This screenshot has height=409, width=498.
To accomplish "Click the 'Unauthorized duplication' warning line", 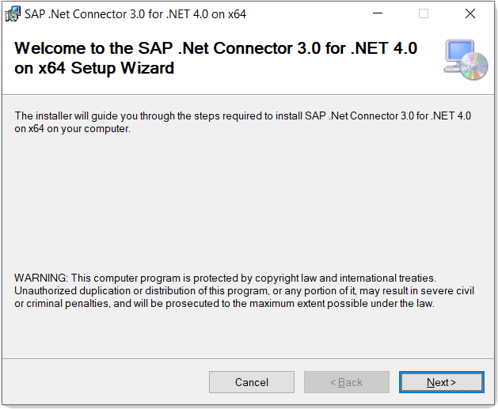I will [x=244, y=290].
